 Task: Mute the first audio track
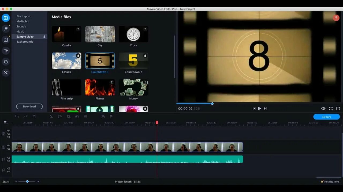[9, 158]
